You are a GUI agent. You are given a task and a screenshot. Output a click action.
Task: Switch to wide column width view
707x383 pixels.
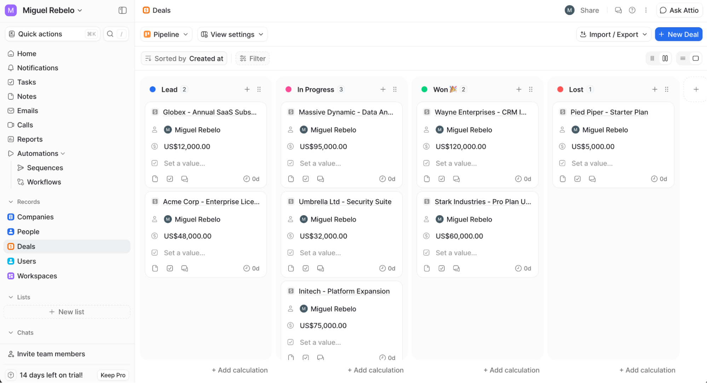click(665, 58)
